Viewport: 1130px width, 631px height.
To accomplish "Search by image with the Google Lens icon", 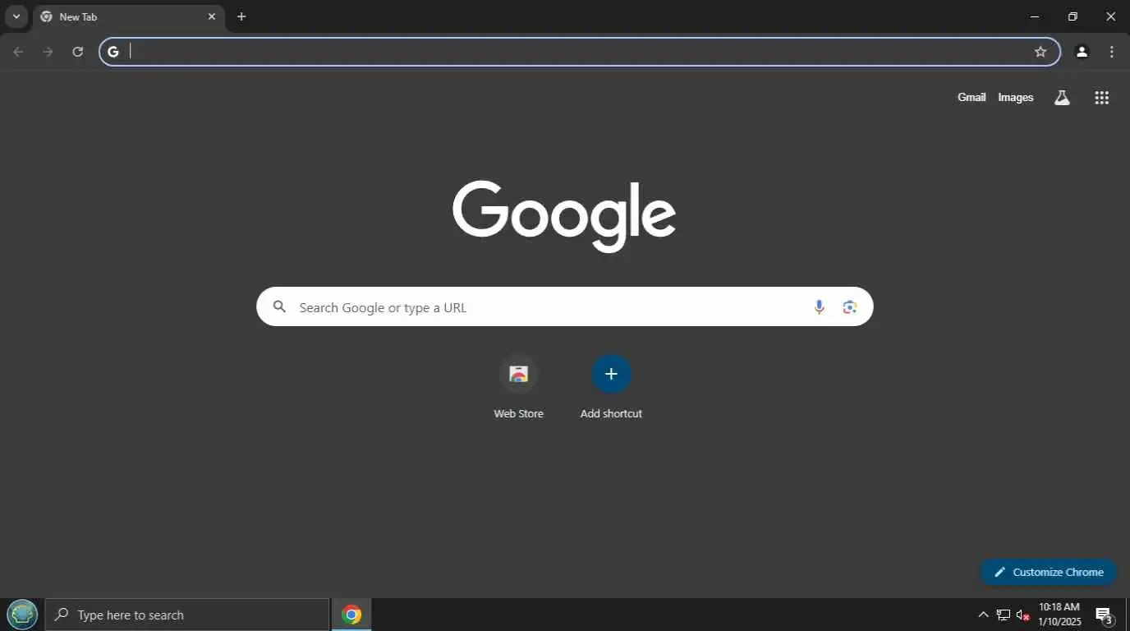I will [850, 306].
